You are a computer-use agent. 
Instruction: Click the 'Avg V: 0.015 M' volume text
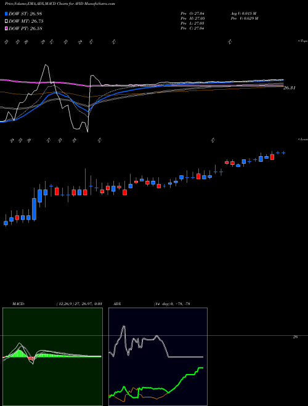coord(245,14)
